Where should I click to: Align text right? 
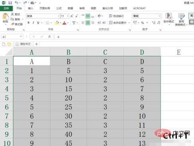click(92, 23)
